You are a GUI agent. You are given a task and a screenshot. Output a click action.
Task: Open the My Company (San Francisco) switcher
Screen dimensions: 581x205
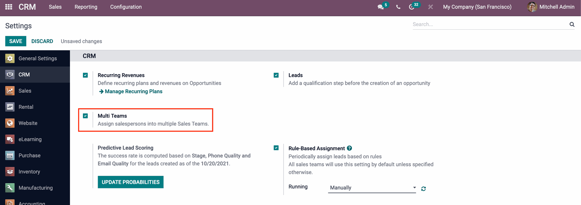[477, 7]
